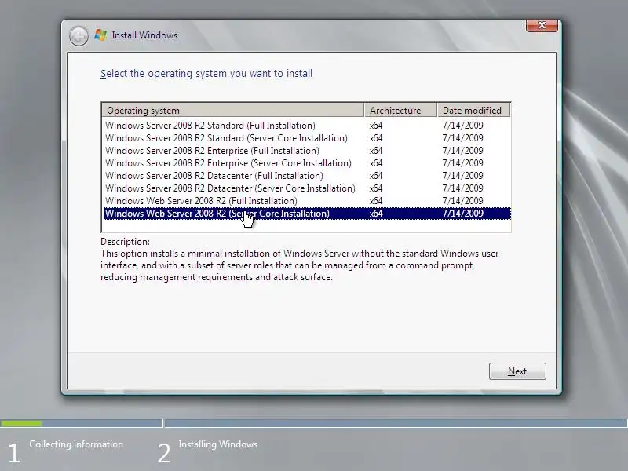Click the Operating system column header
Screen dimensions: 628x471
pos(233,110)
